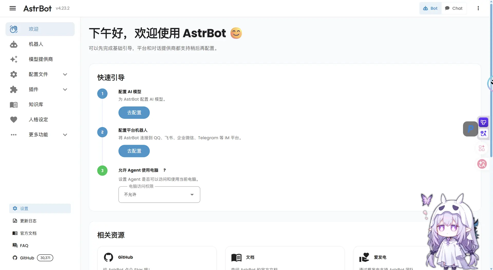Screen dimensions: 493x270
Task: Open 知识库 in sidebar
Action: pyautogui.click(x=40, y=105)
